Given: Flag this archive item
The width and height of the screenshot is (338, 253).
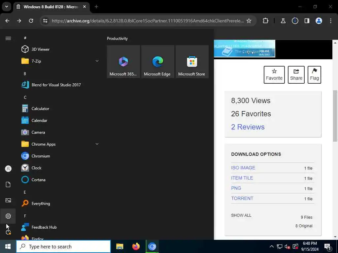Looking at the screenshot, I should click(x=314, y=75).
